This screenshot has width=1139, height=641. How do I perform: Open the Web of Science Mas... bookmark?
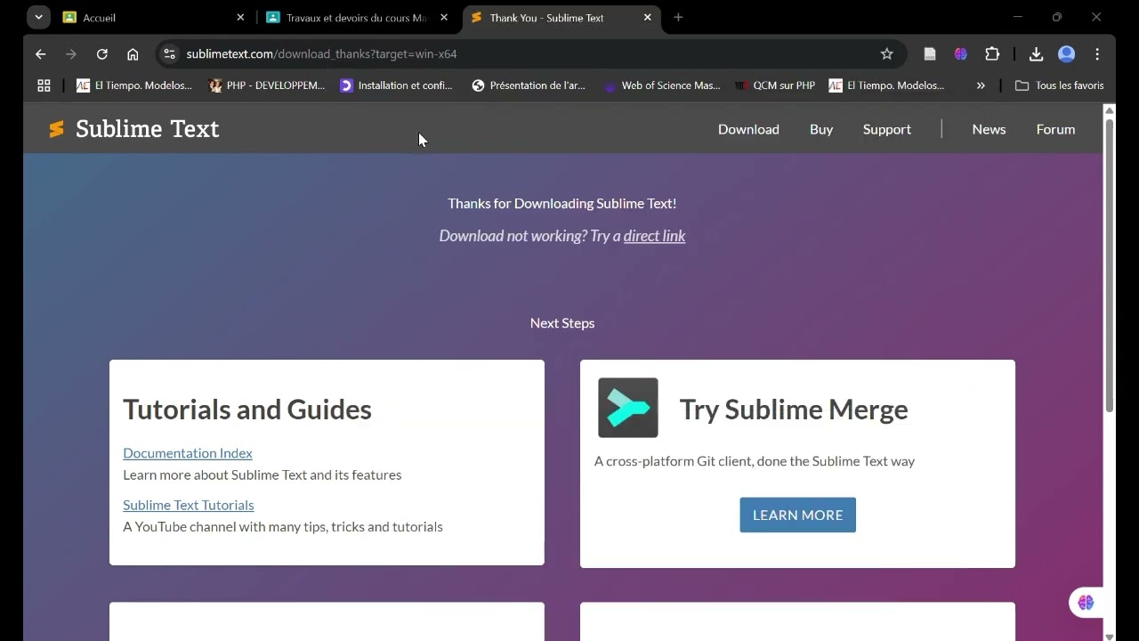point(662,85)
